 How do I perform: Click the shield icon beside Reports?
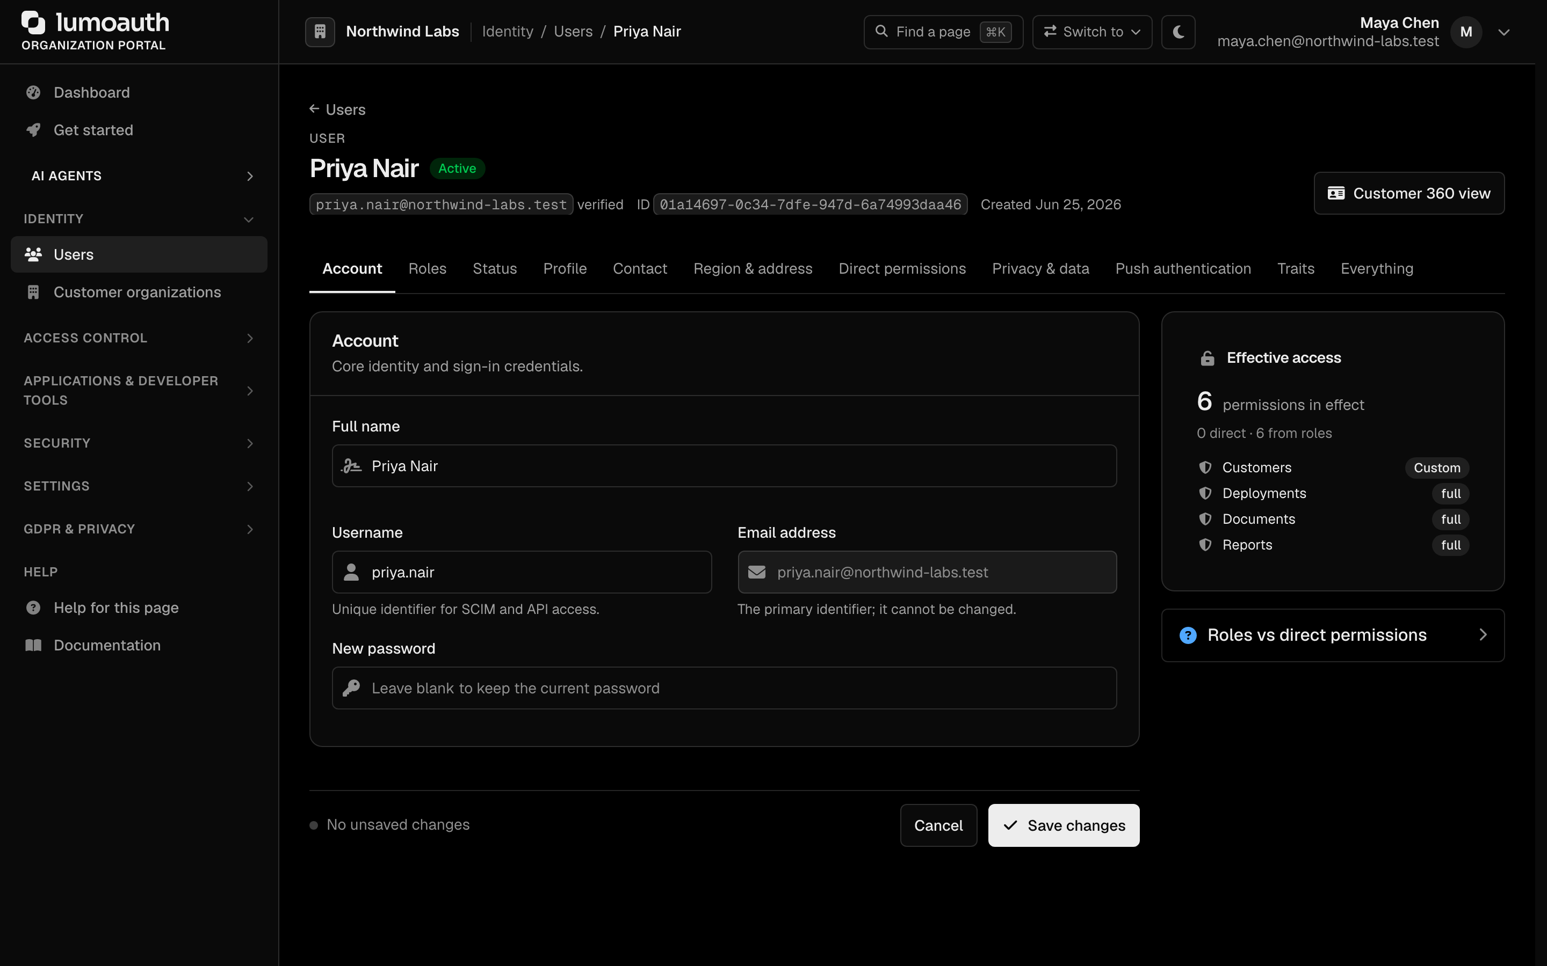[x=1205, y=545]
